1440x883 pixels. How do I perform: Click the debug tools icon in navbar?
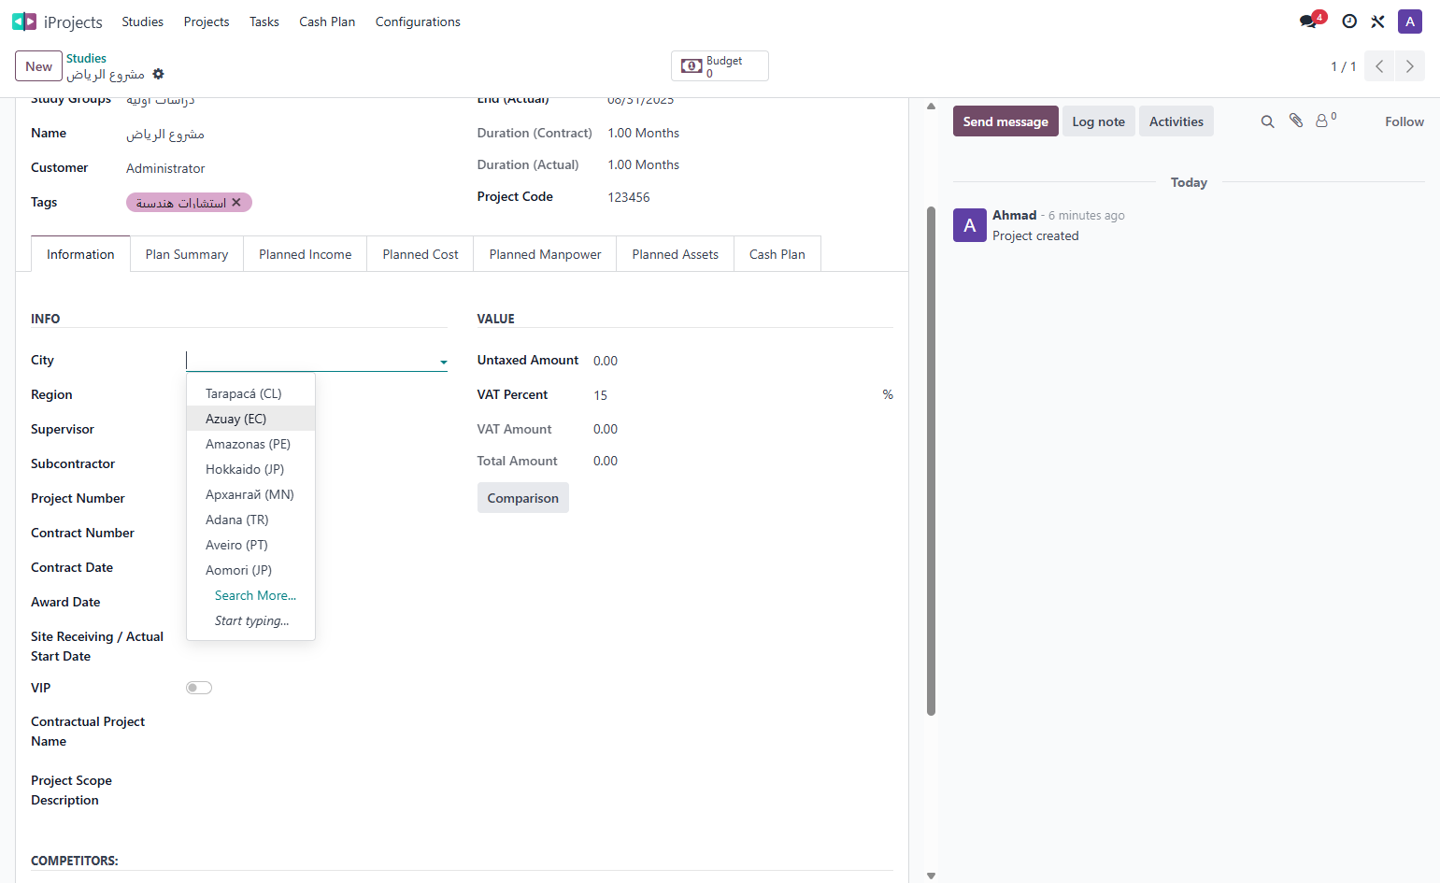click(x=1378, y=21)
